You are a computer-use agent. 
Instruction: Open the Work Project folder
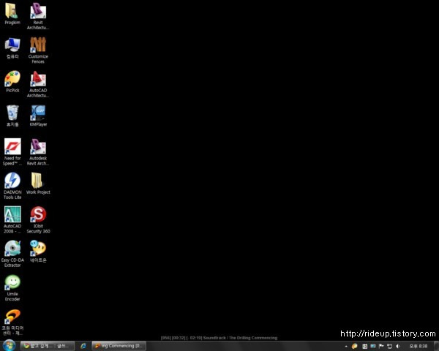point(38,184)
